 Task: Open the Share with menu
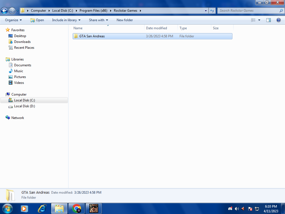pyautogui.click(x=98, y=20)
